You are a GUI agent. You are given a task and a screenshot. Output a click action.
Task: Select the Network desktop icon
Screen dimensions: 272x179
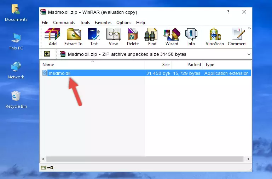[x=16, y=71]
